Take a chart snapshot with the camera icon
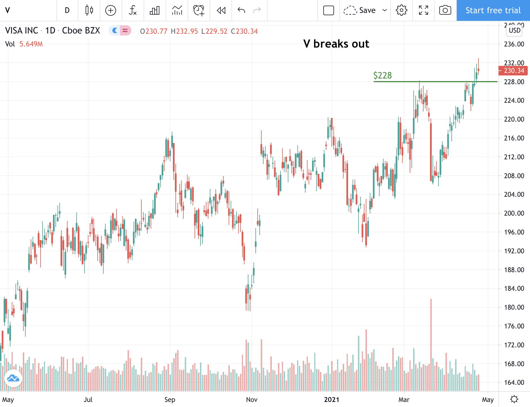The width and height of the screenshot is (530, 407). click(x=445, y=10)
